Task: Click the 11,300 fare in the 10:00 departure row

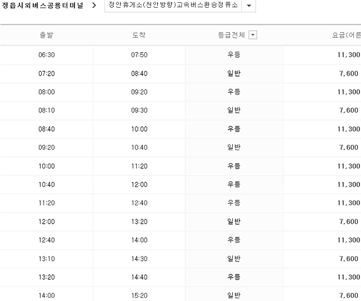Action: 349,166
